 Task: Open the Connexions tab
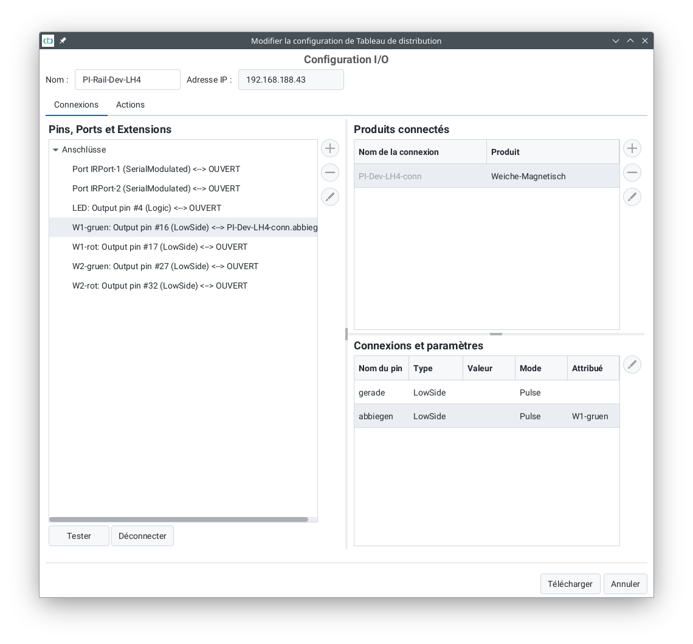click(x=76, y=104)
